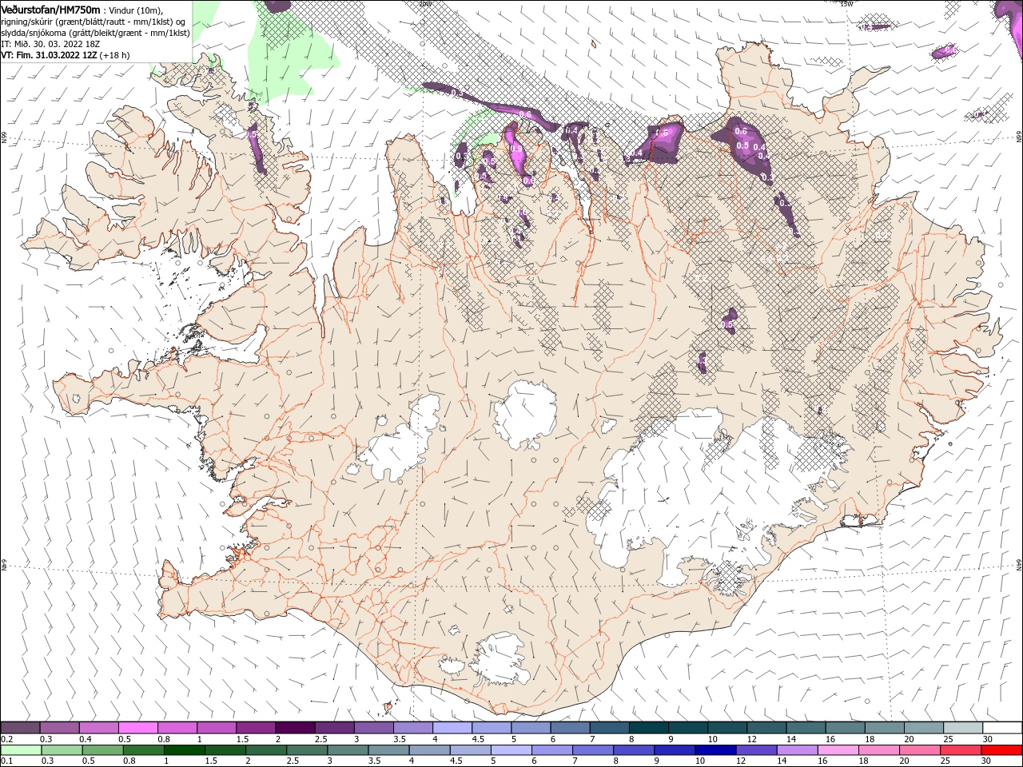Select the upper scale swatch between 0.3 and 0.4

[x=59, y=727]
